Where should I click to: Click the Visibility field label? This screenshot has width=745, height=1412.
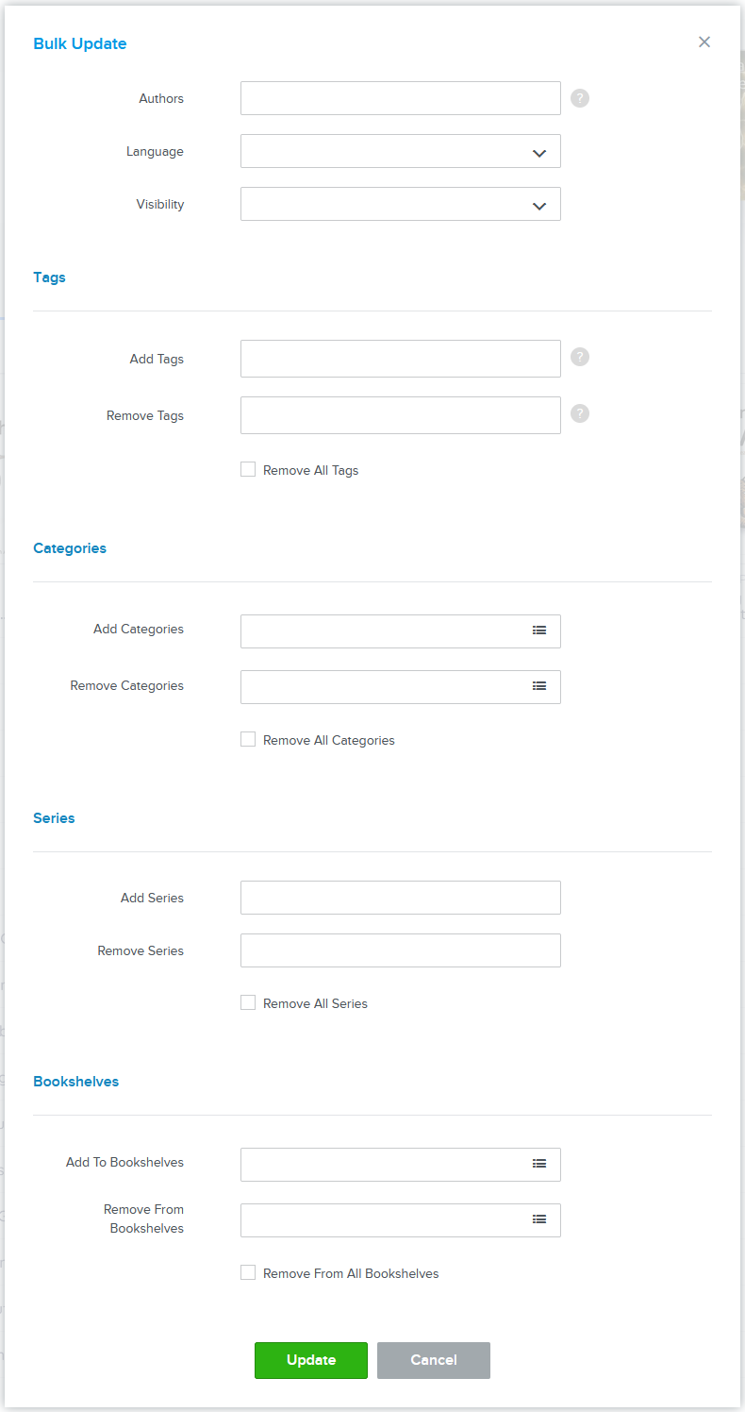tap(160, 204)
